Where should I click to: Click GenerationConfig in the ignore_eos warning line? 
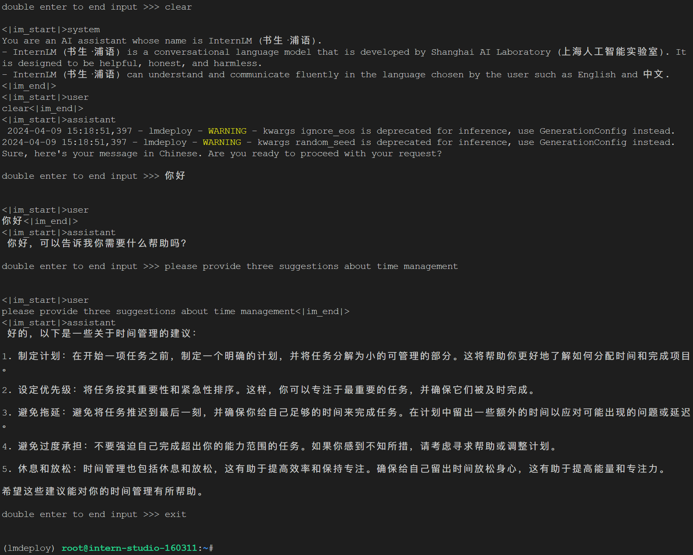tap(583, 131)
